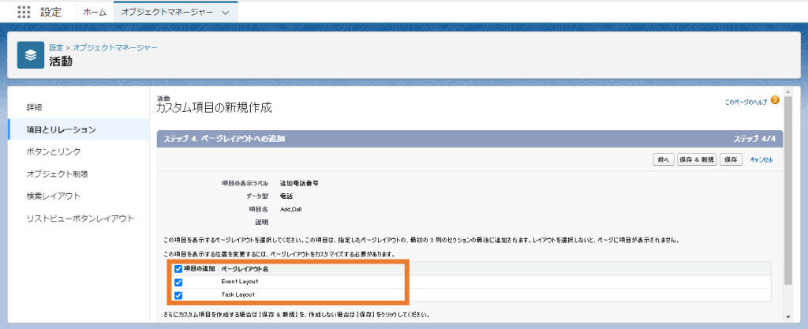Image resolution: width=808 pixels, height=329 pixels.
Task: Expand the オブジェクトマネージャー tab dropdown arrow
Action: tap(226, 13)
